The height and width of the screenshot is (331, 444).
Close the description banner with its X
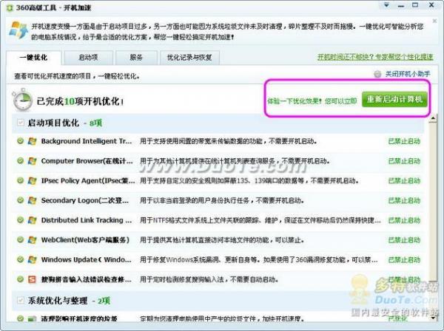pyautogui.click(x=435, y=21)
